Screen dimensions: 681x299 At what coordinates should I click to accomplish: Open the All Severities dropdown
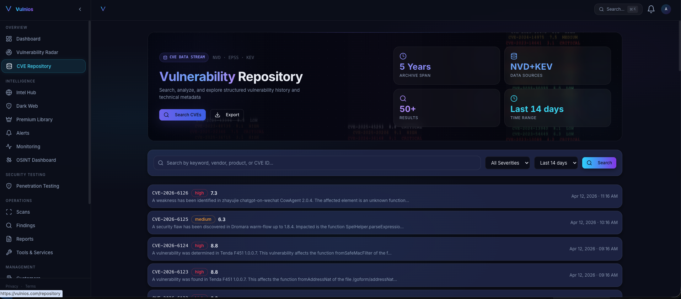coord(508,163)
